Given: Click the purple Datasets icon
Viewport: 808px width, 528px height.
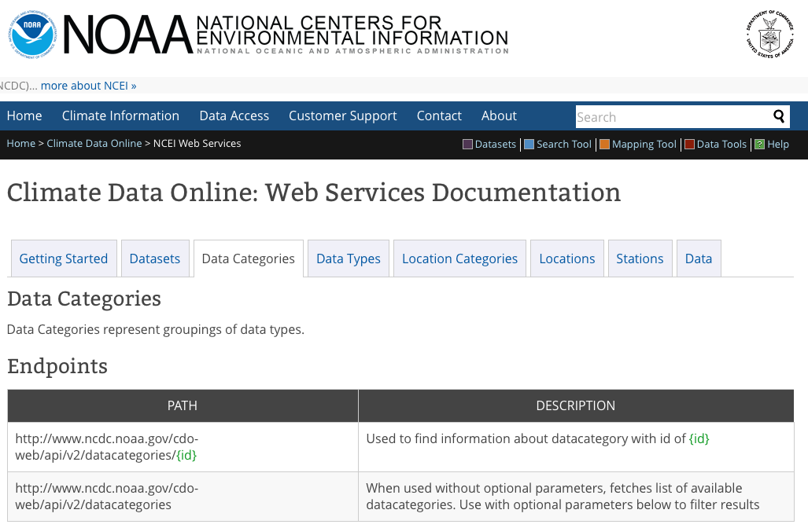Looking at the screenshot, I should [x=467, y=145].
